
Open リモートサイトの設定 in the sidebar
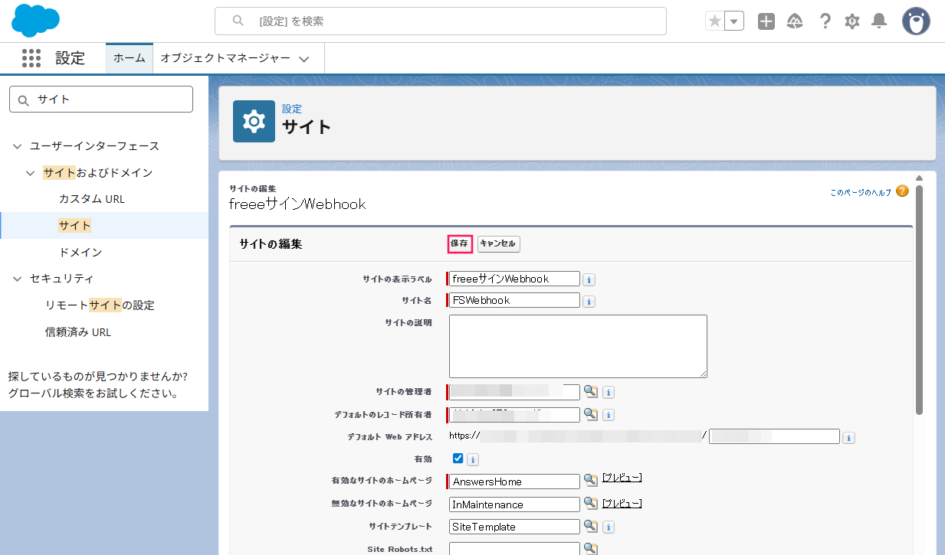[x=100, y=305]
